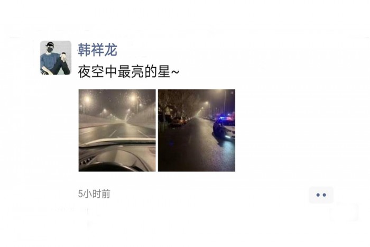Viewport: 370px width, 247px height.
Task: Open the second image in the post gallery
Action: click(x=197, y=130)
